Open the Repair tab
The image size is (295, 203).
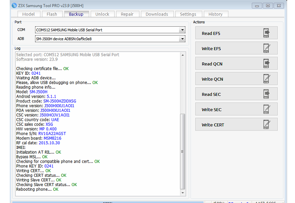(x=127, y=14)
